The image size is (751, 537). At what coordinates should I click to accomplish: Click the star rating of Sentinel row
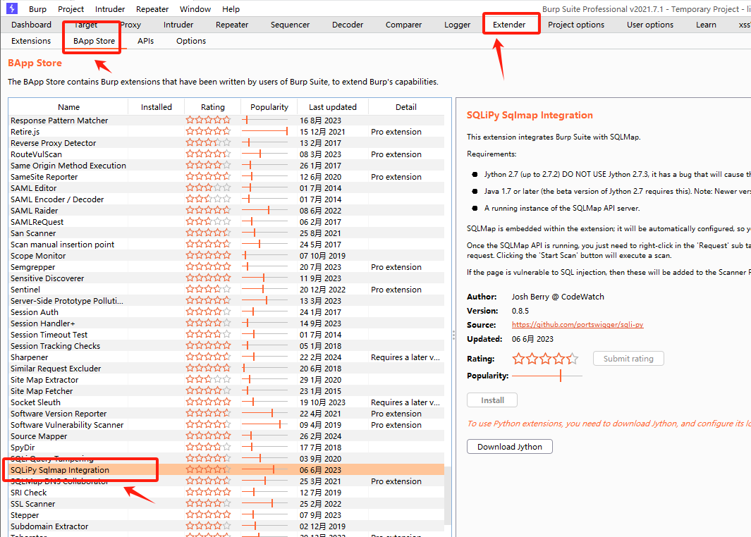(208, 290)
